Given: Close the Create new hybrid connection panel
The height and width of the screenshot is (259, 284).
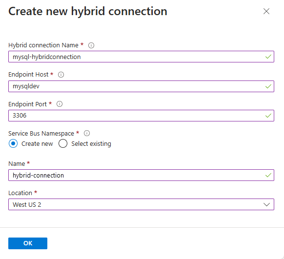Looking at the screenshot, I should pos(266,11).
